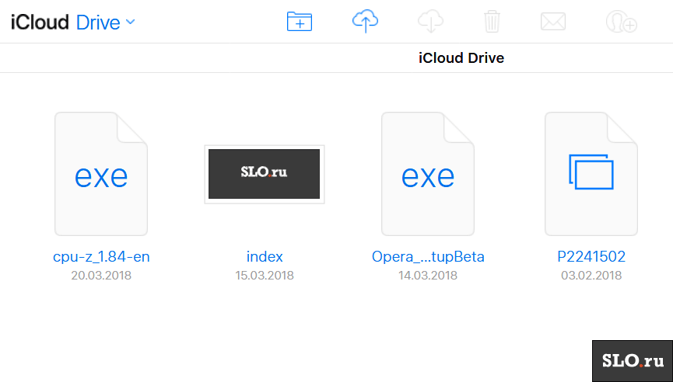Select the Opera_...tupBeta exe file icon
This screenshot has height=382, width=673.
point(428,174)
